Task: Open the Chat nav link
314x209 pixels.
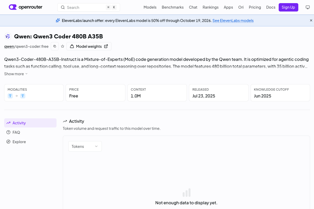Action: 193,7
